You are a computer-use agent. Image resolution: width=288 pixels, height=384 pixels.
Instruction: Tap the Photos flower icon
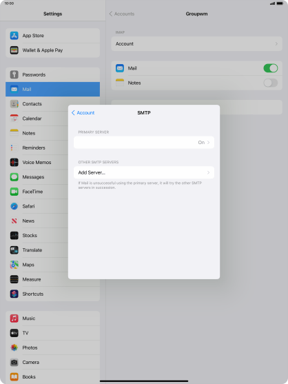[14, 347]
